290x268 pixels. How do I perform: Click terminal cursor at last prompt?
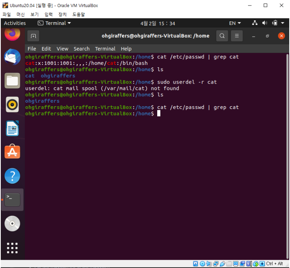pyautogui.click(x=159, y=114)
